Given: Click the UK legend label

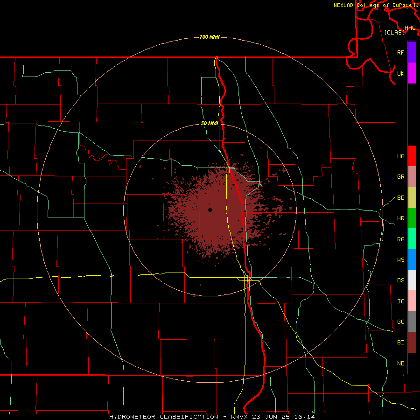Looking at the screenshot, I should coord(401,73).
